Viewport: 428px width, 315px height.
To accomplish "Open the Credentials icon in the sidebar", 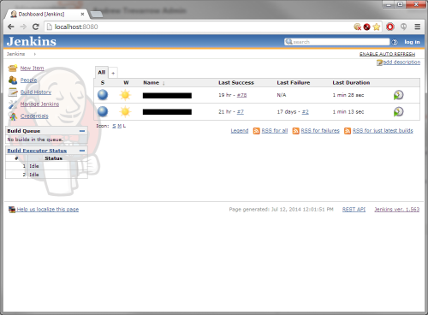I will click(x=13, y=116).
